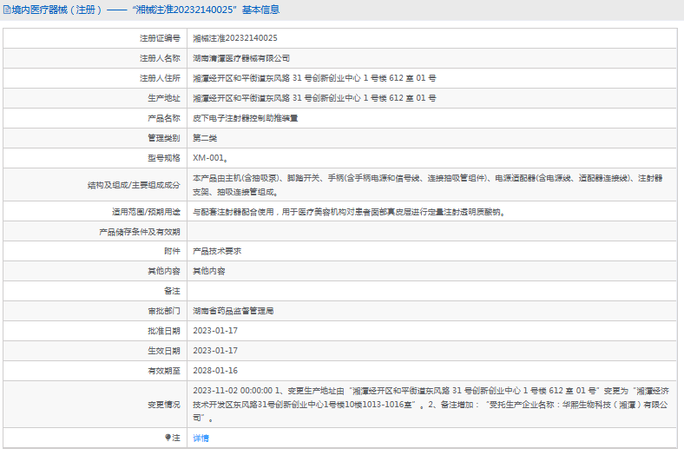This screenshot has height=455, width=684.
Task: Click the 产品名称 row label
Action: point(163,118)
